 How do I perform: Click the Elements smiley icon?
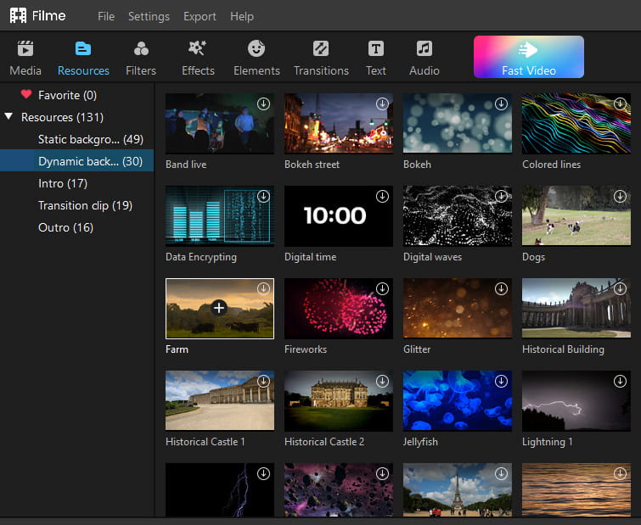[256, 49]
